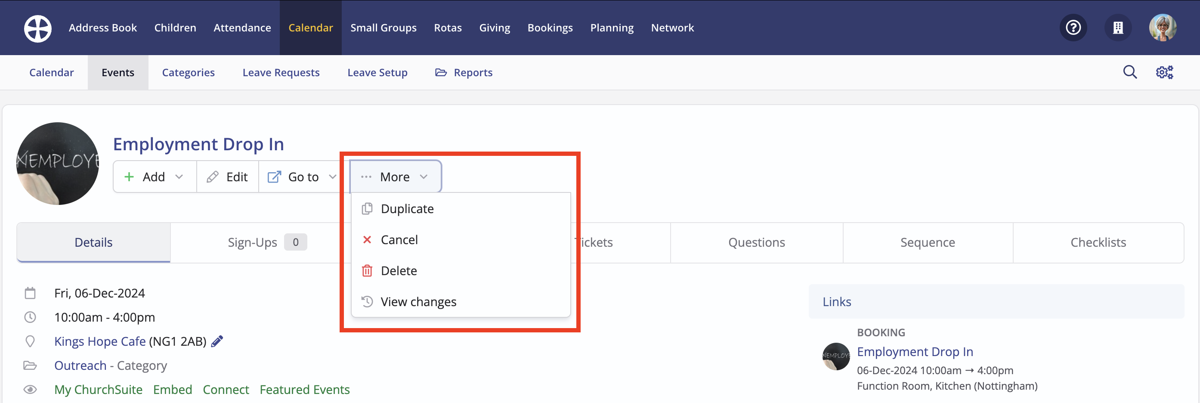1200x403 pixels.
Task: Click the Employment Drop In event image
Action: (x=58, y=164)
